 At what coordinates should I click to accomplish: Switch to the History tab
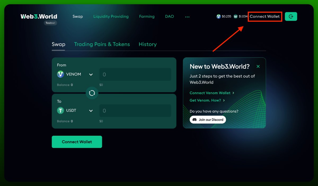pyautogui.click(x=148, y=44)
